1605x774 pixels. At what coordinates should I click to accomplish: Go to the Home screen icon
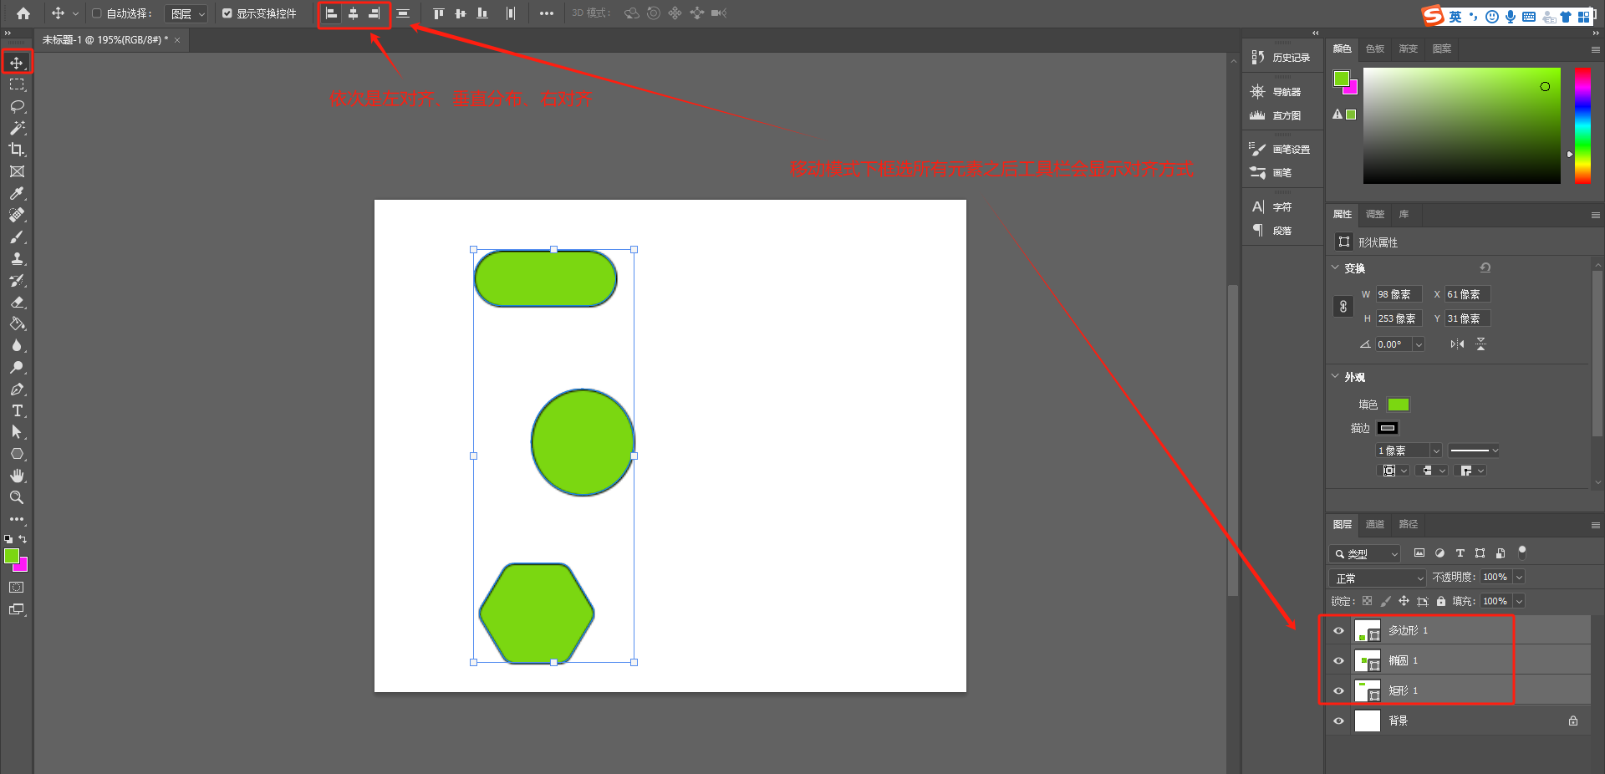23,13
